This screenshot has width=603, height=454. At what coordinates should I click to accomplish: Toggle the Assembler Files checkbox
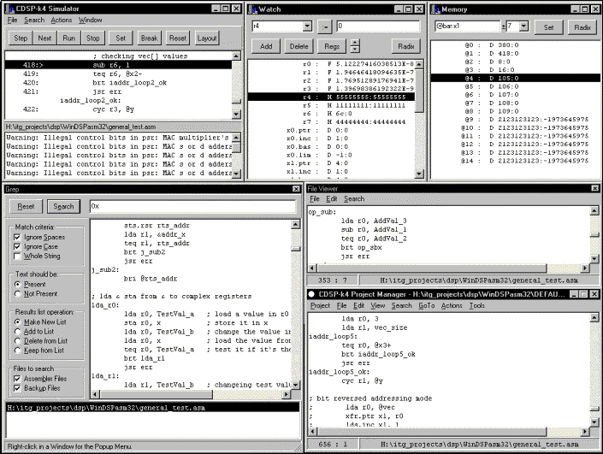17,379
